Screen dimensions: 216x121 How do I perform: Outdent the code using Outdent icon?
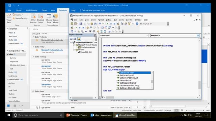94,31
